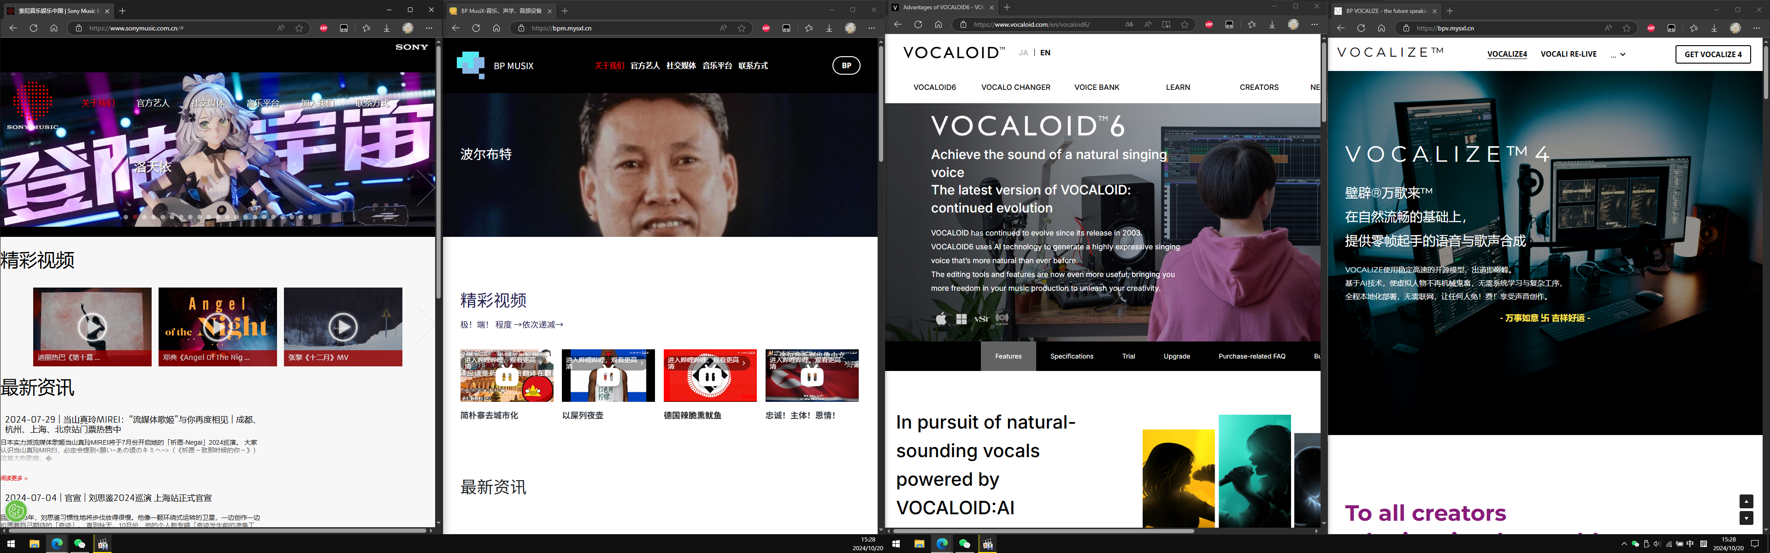
Task: Open the Start menu on the left taskbar
Action: coord(10,543)
